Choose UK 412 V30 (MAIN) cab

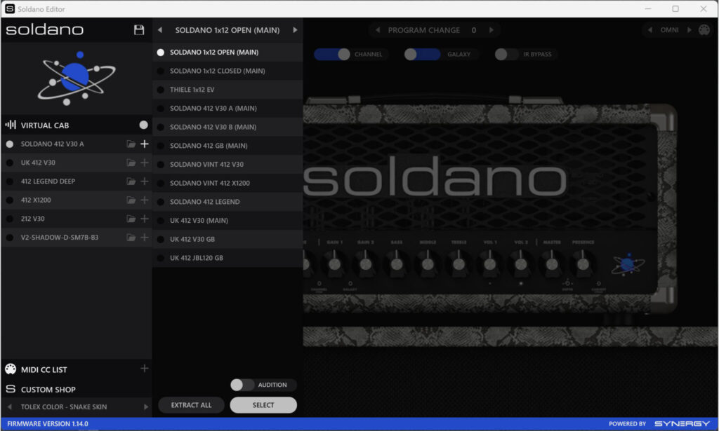(227, 221)
